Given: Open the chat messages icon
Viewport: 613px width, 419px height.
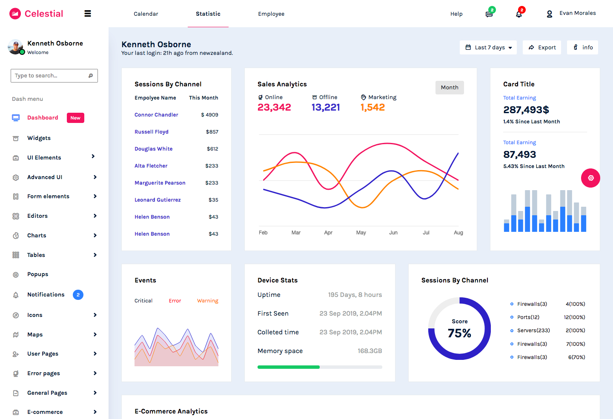Looking at the screenshot, I should click(489, 14).
